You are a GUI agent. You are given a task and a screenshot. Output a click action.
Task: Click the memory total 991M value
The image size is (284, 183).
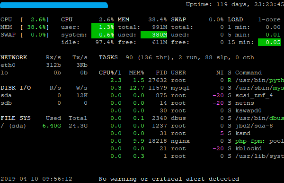(160, 27)
